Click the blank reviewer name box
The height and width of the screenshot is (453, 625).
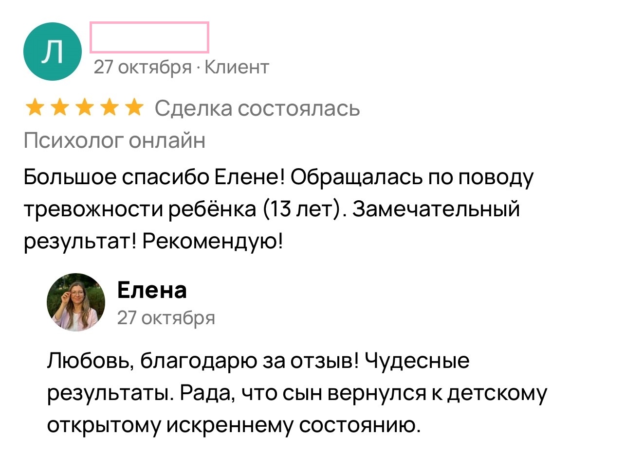tap(149, 37)
